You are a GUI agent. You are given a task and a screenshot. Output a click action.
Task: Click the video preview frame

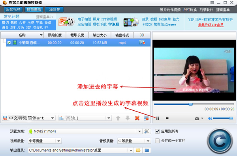click(x=194, y=70)
